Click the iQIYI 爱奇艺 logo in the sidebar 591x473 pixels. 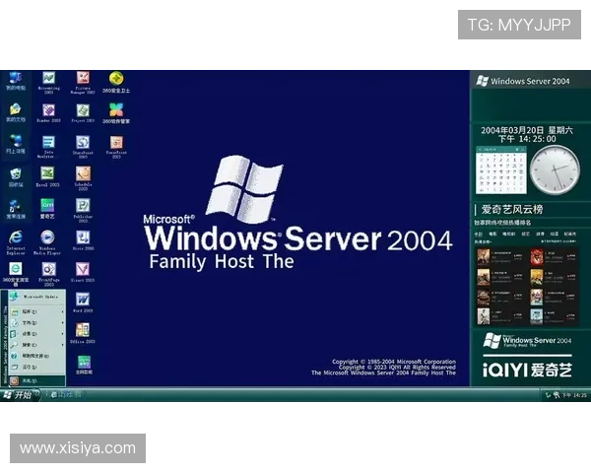coord(527,371)
